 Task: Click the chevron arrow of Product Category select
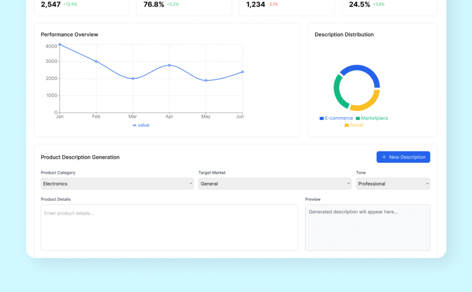191,184
